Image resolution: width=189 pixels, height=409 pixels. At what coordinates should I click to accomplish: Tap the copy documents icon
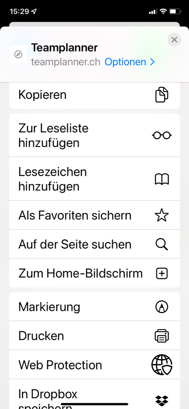tap(162, 95)
